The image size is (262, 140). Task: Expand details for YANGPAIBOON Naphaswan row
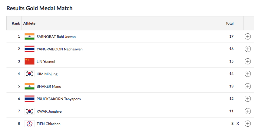coord(247,49)
